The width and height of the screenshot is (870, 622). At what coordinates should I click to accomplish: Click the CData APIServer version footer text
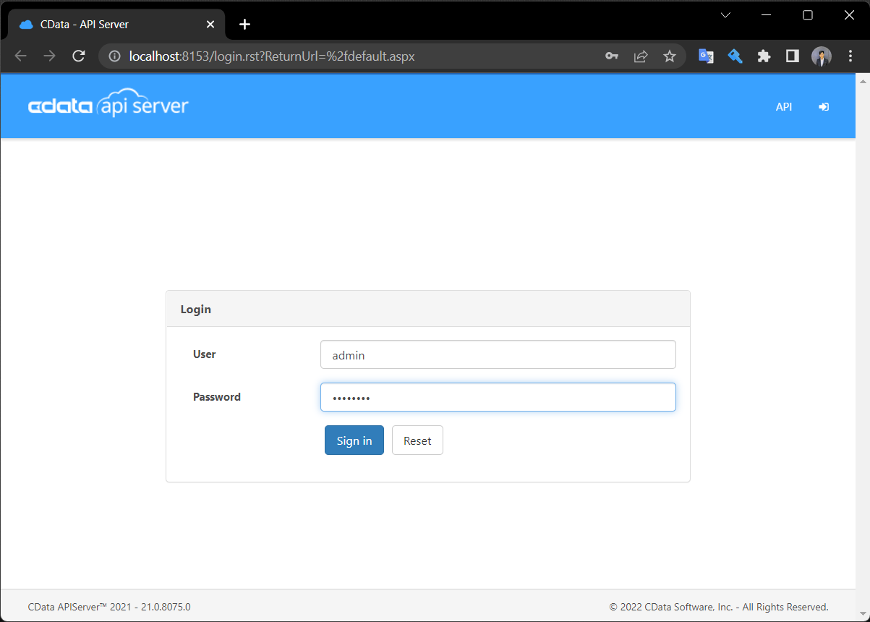click(x=109, y=607)
